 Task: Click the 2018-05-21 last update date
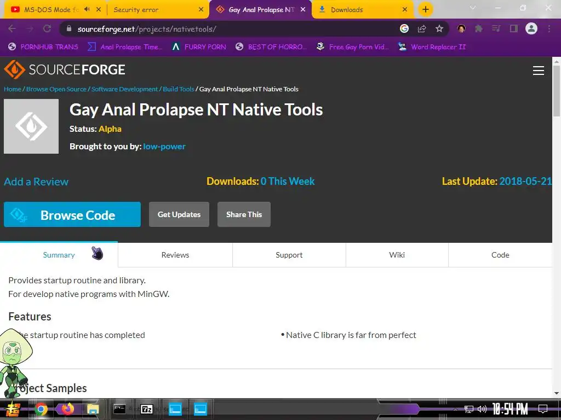pyautogui.click(x=525, y=181)
